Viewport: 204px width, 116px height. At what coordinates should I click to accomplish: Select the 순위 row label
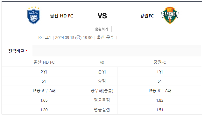(102, 72)
